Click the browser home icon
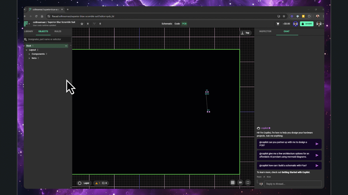 tap(42, 16)
